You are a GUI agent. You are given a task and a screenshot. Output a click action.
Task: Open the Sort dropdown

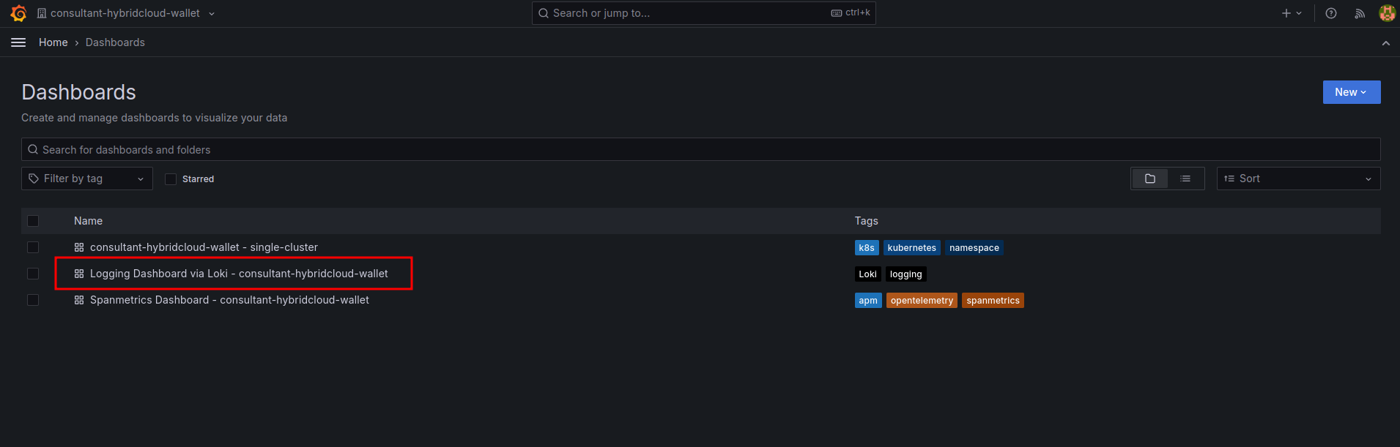click(1298, 179)
